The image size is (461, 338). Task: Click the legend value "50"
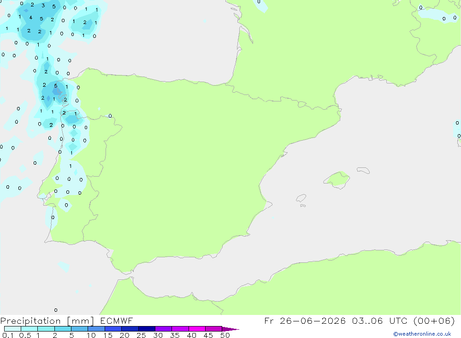pos(225,335)
